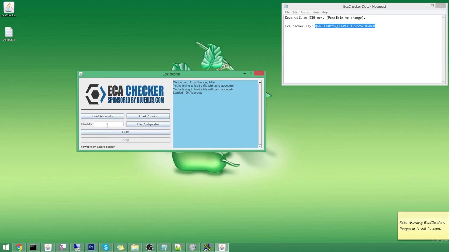Select the Accounts file on desktop
Screen dimensions: 449x252
point(9,34)
